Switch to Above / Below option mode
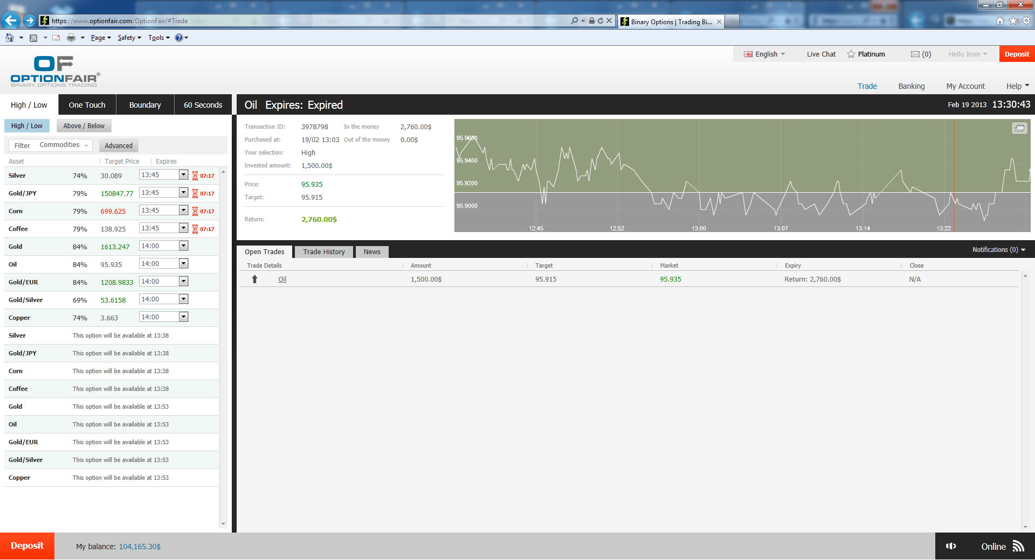The image size is (1035, 560). (84, 126)
